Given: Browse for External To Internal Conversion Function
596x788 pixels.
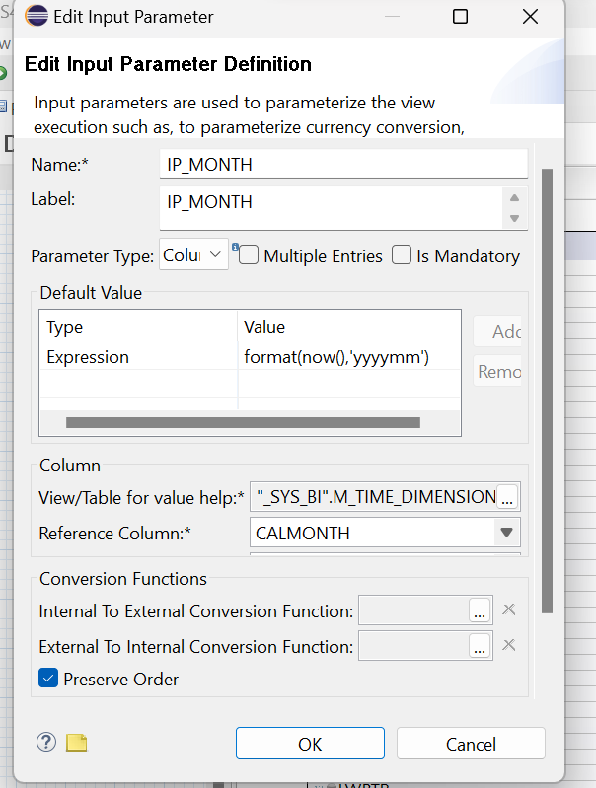Looking at the screenshot, I should pyautogui.click(x=480, y=646).
